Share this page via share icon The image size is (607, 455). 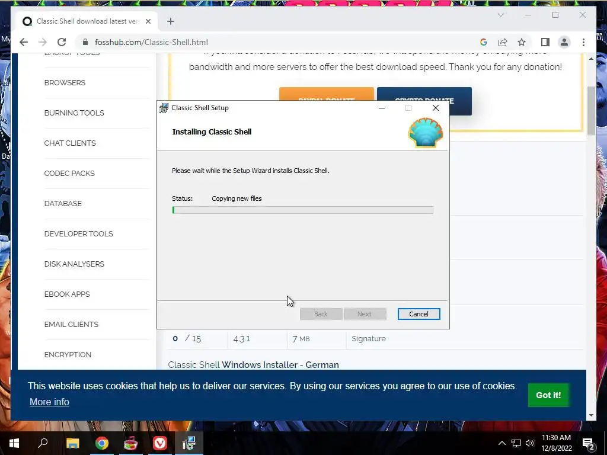click(503, 42)
